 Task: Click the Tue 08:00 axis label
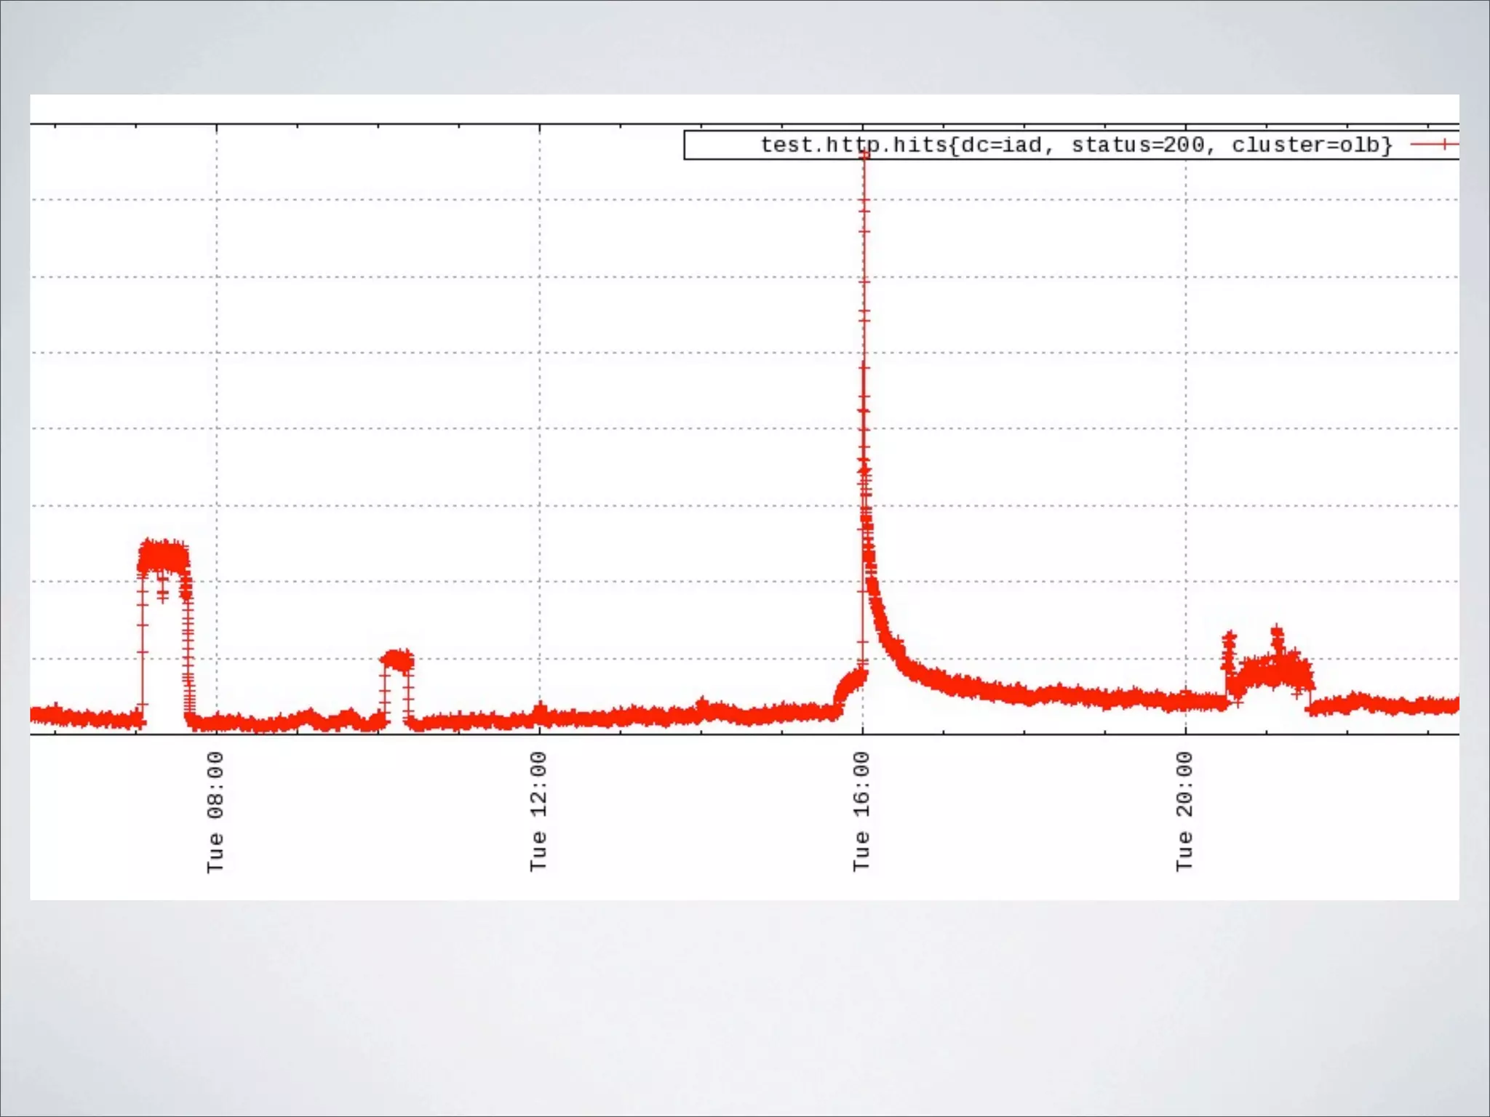pyautogui.click(x=215, y=812)
